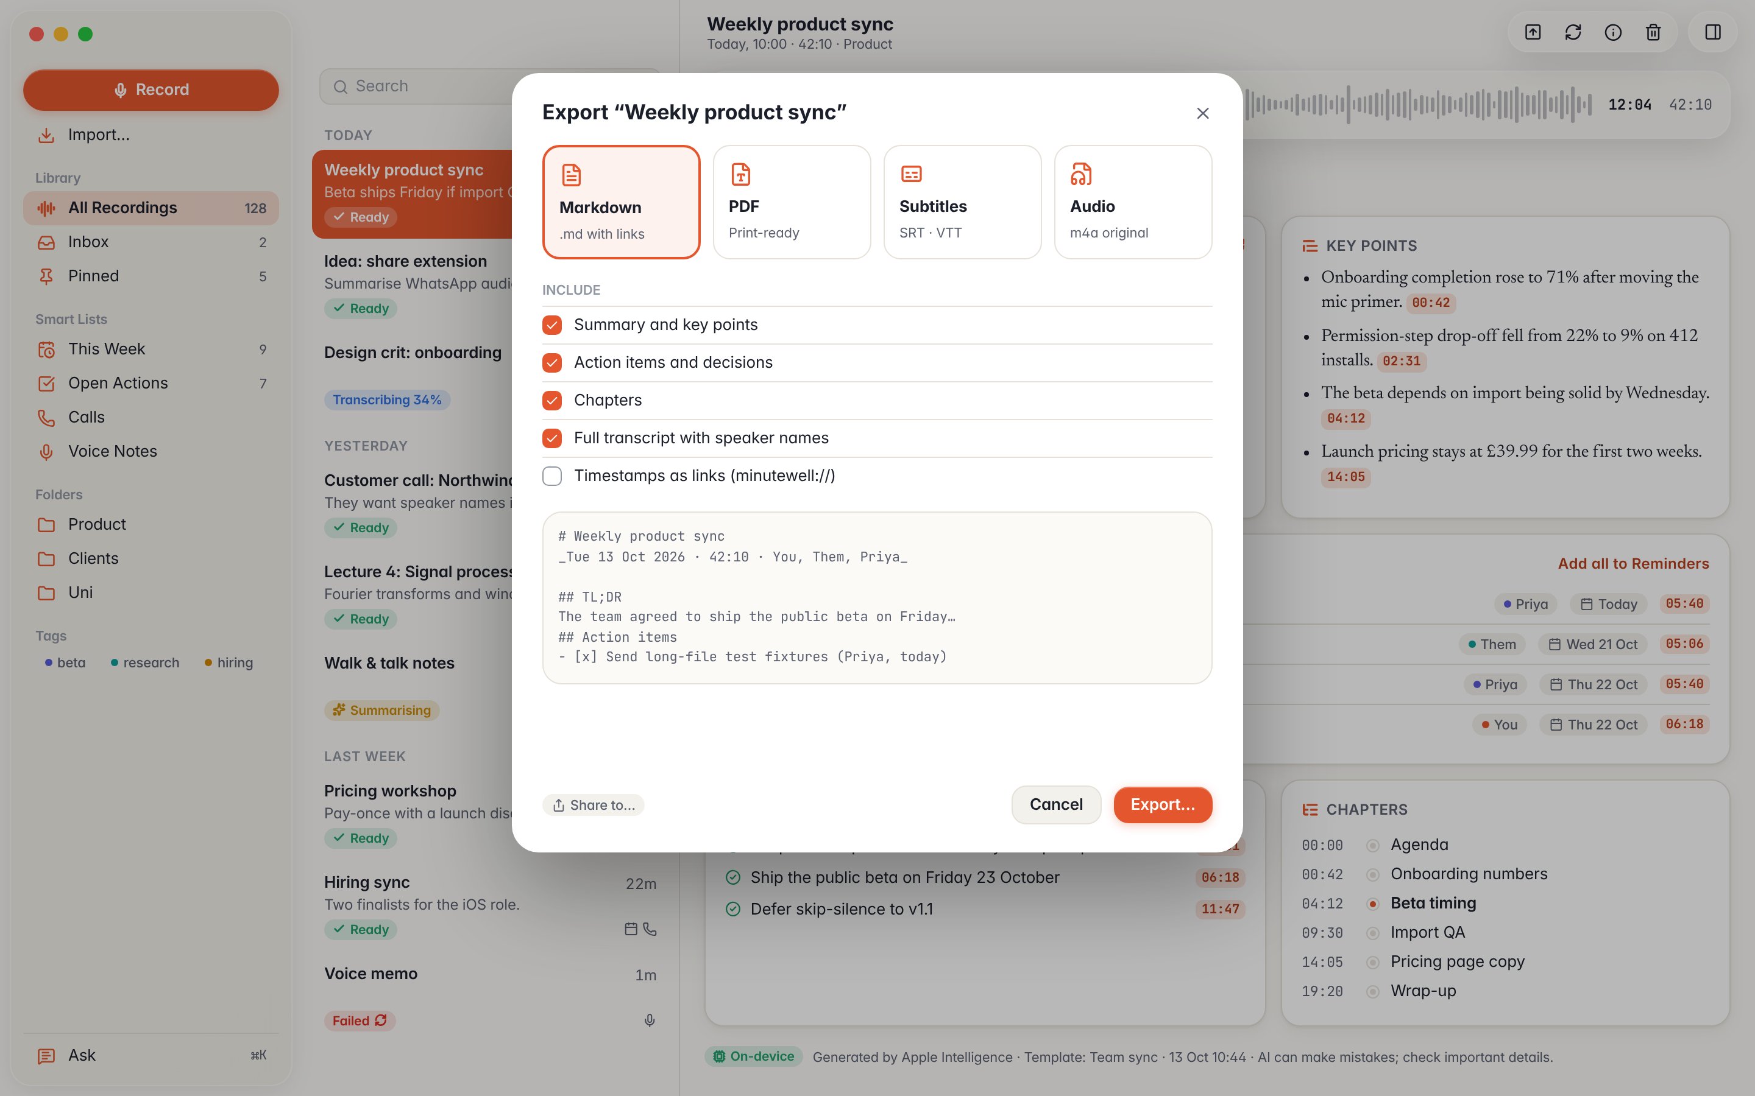This screenshot has width=1755, height=1096.
Task: Open the Voice Notes smart list
Action: pyautogui.click(x=151, y=452)
